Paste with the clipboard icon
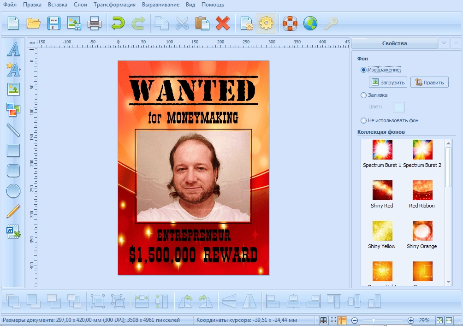The height and width of the screenshot is (326, 463). pos(202,24)
